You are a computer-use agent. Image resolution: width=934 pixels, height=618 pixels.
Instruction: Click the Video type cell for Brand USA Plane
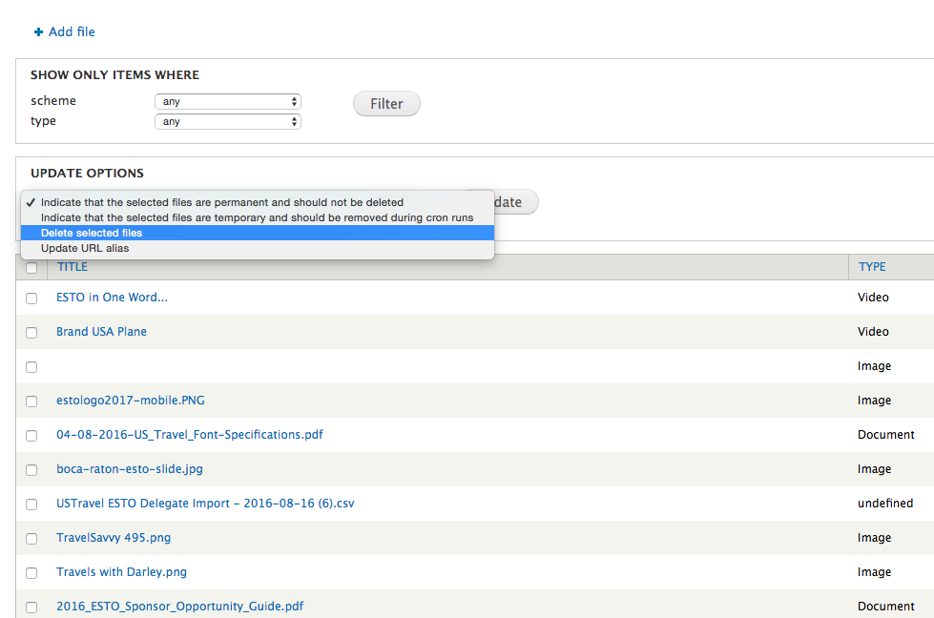pos(873,332)
